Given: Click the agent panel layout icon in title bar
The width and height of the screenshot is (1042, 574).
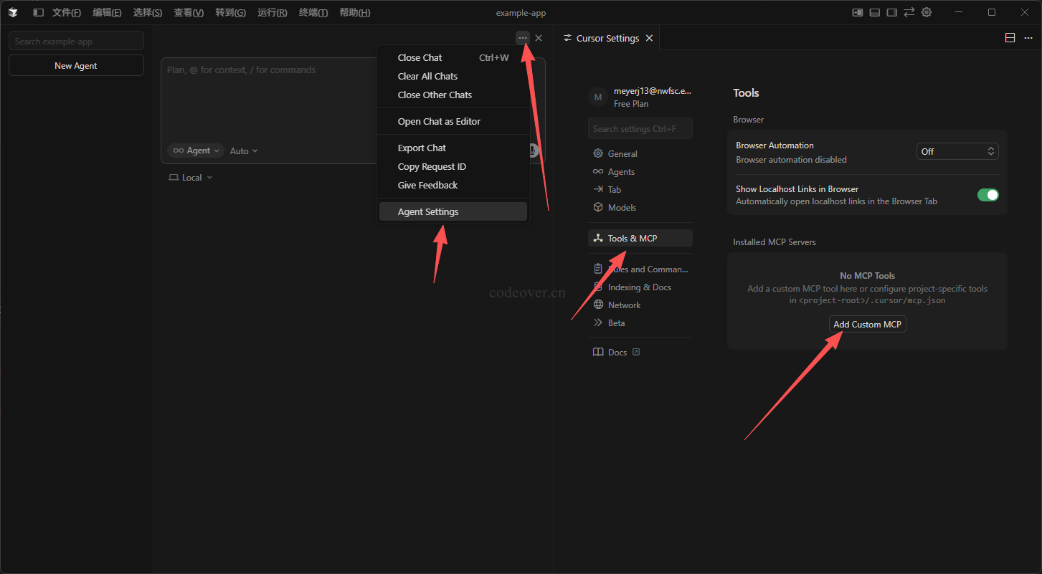Looking at the screenshot, I should (x=857, y=12).
